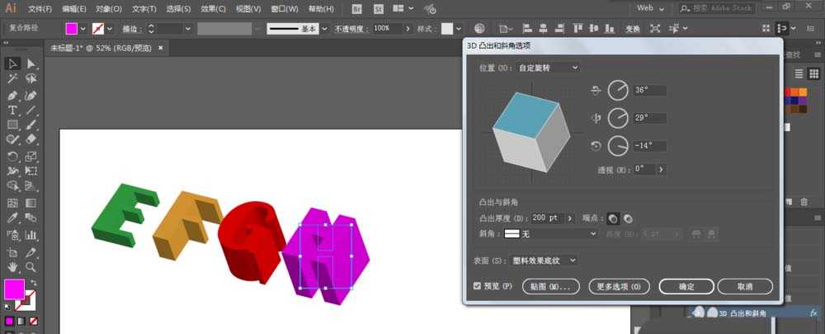Click the 更多选项(O) button
825x334 pixels.
point(619,286)
